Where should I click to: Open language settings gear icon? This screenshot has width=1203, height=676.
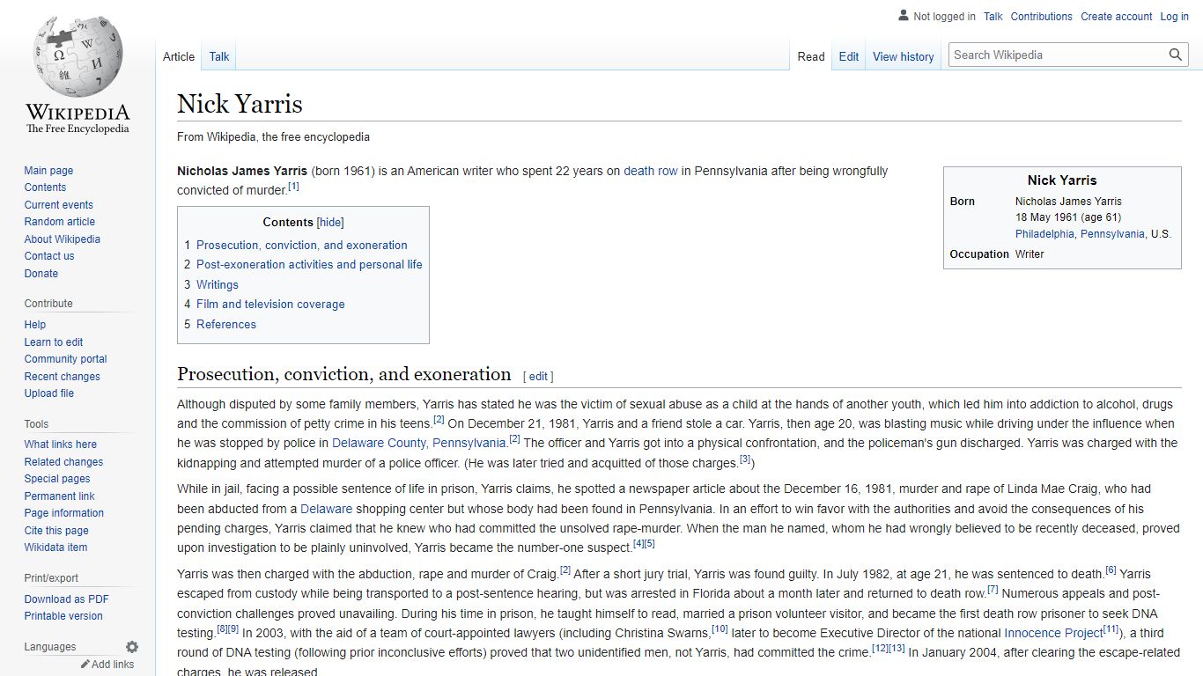point(132,647)
